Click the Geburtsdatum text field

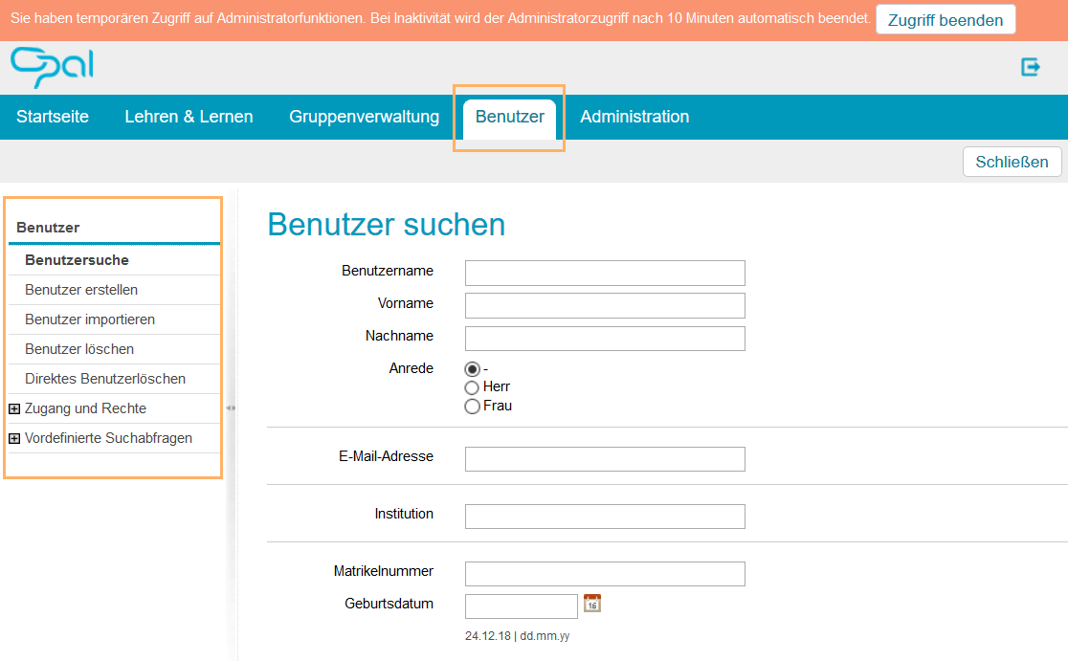(x=521, y=604)
